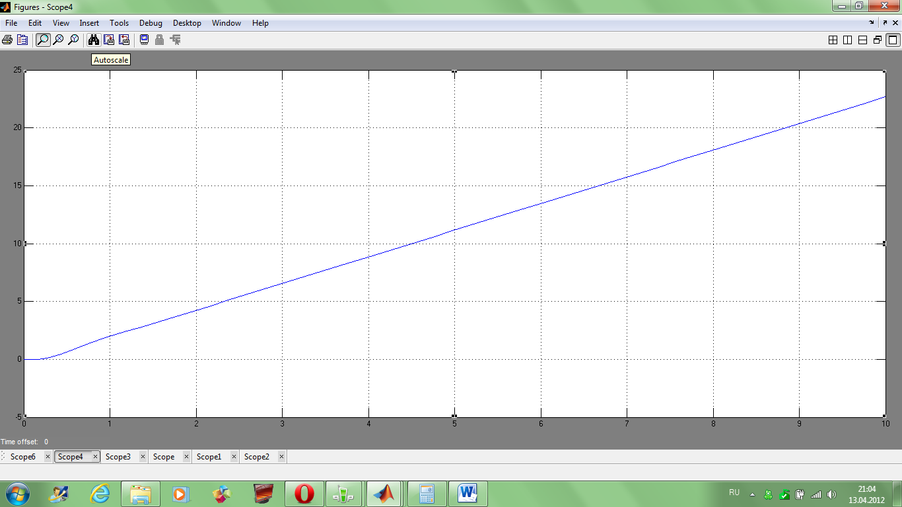Open the network signal tray icon
Screen dimensions: 902x507
pos(816,494)
